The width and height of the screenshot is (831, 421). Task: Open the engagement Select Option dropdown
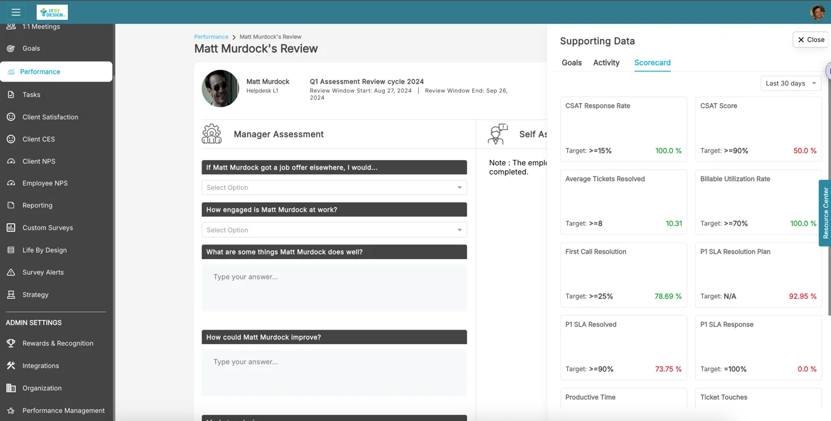(x=334, y=230)
